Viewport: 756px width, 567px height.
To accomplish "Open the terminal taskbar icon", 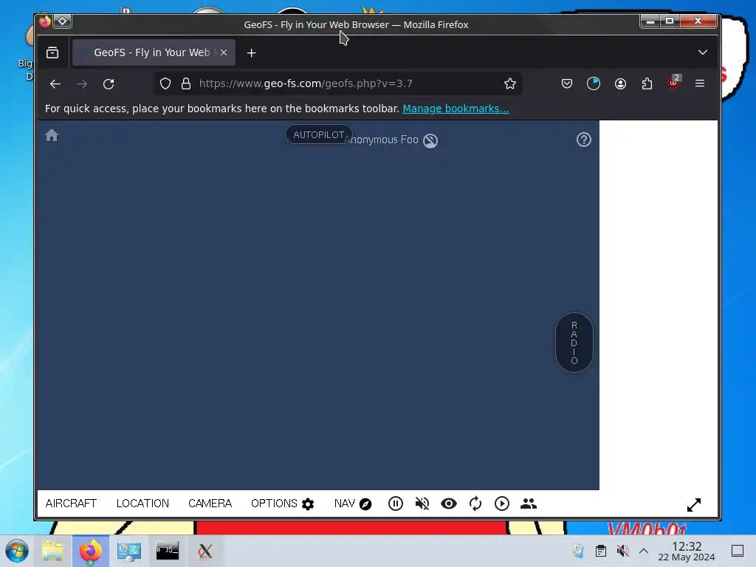I will point(168,551).
